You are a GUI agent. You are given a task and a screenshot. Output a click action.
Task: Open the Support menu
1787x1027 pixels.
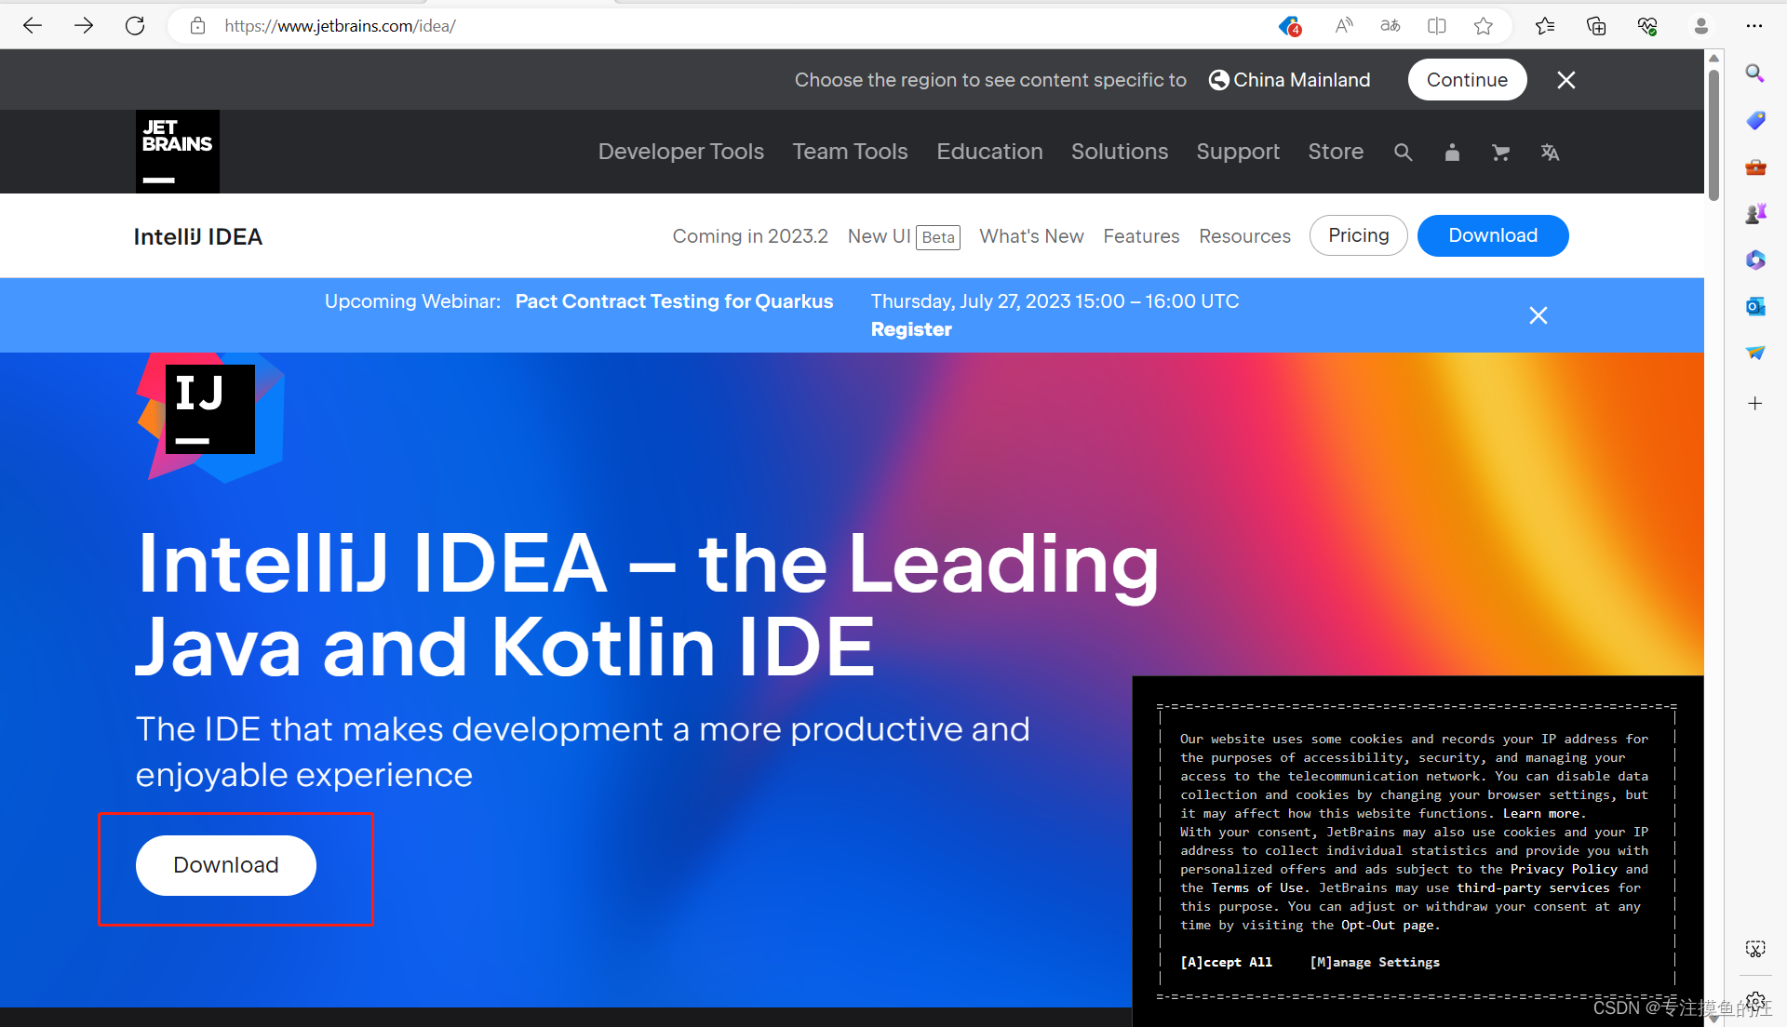pyautogui.click(x=1238, y=152)
